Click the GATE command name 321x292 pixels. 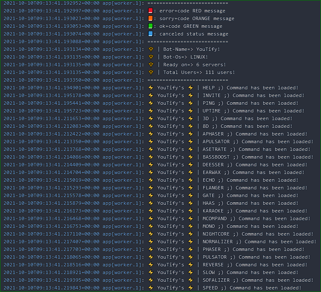pyautogui.click(x=209, y=195)
